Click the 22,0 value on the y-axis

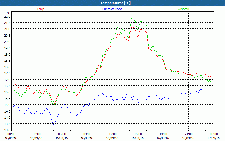tap(8, 16)
